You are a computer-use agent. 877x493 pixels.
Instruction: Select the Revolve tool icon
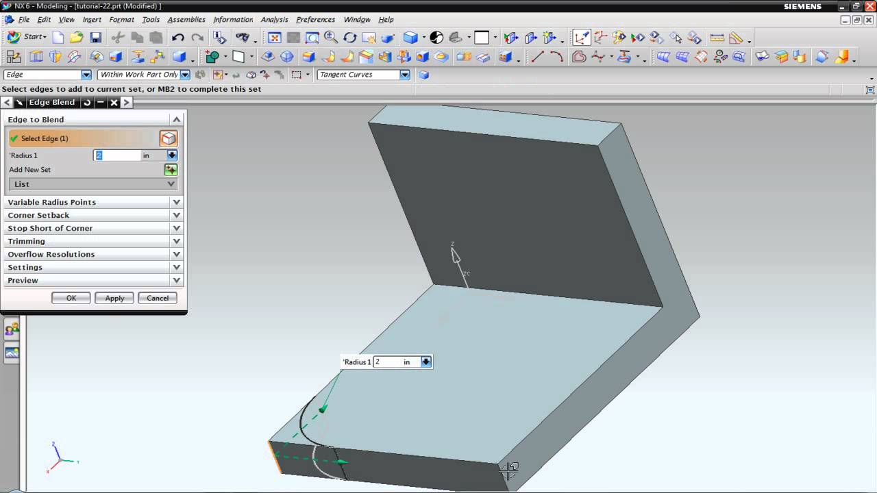tap(55, 57)
